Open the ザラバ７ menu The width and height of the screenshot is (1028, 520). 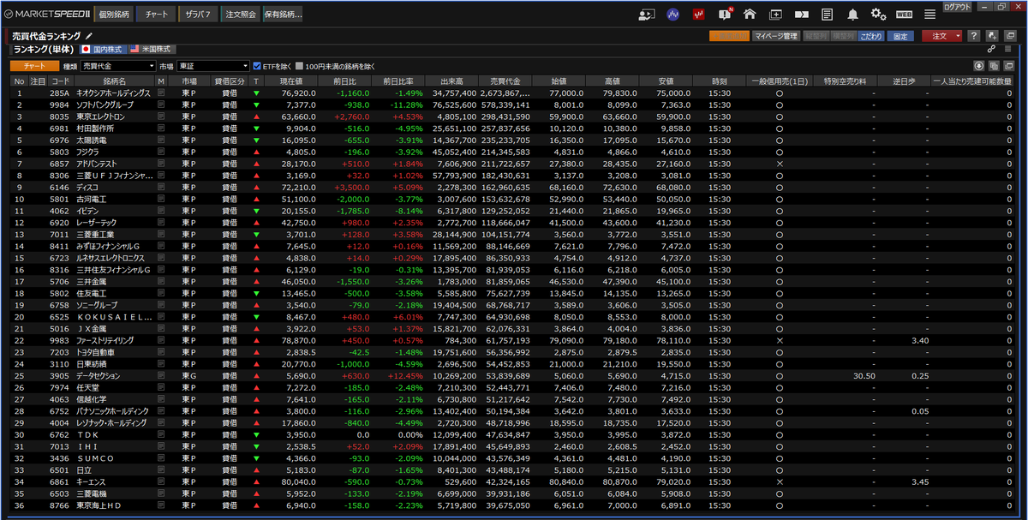198,14
